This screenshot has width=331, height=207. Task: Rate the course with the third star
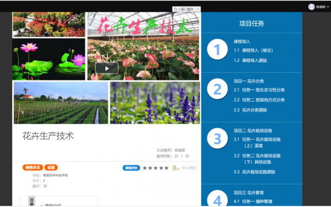pos(156,168)
